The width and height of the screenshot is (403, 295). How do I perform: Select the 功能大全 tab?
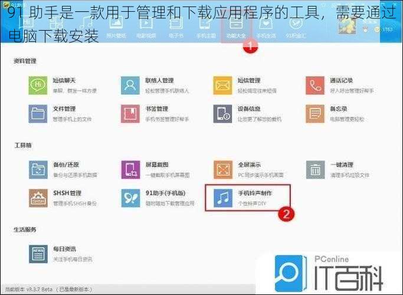point(235,27)
